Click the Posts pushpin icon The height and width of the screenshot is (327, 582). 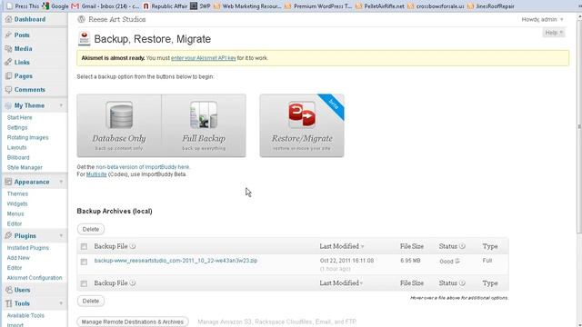pos(8,35)
